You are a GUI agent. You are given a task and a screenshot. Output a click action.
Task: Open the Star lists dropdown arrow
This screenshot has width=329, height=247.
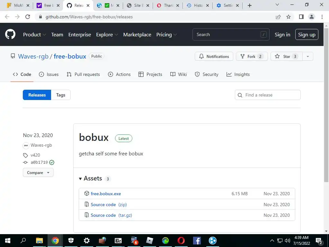(308, 57)
